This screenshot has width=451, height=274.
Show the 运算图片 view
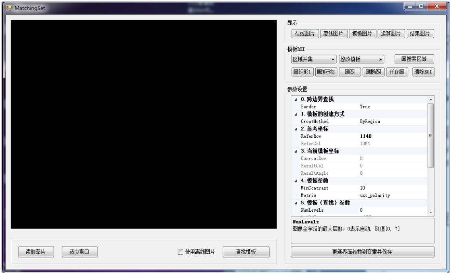point(391,34)
